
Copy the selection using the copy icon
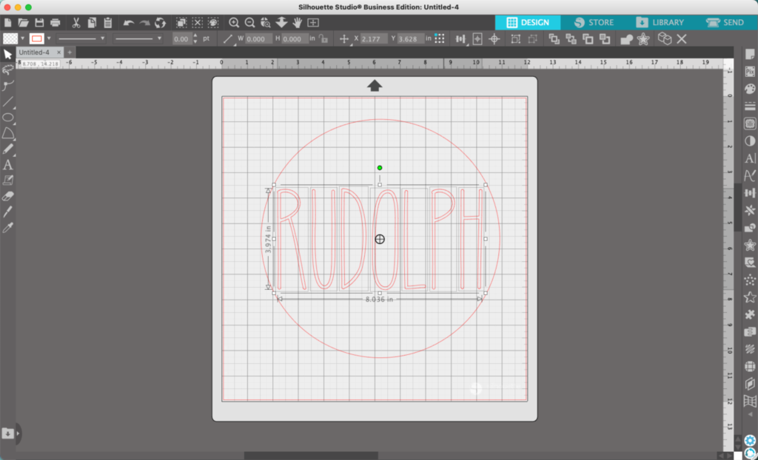(x=92, y=23)
